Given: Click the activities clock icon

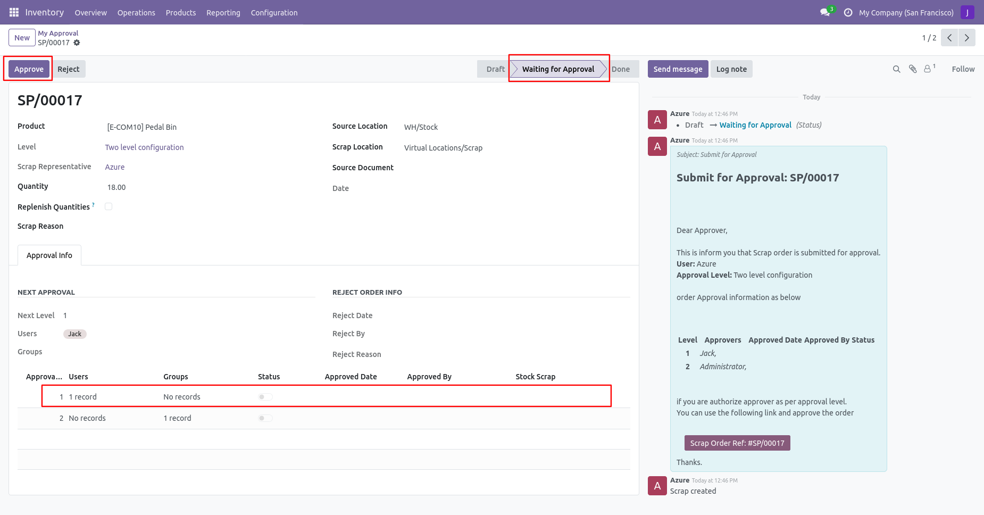Looking at the screenshot, I should [848, 12].
